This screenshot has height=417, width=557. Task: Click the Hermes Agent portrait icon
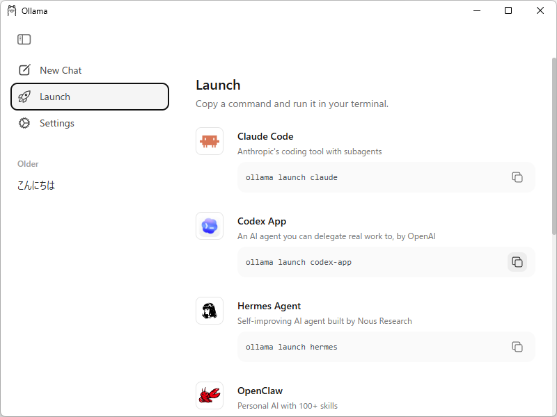210,311
